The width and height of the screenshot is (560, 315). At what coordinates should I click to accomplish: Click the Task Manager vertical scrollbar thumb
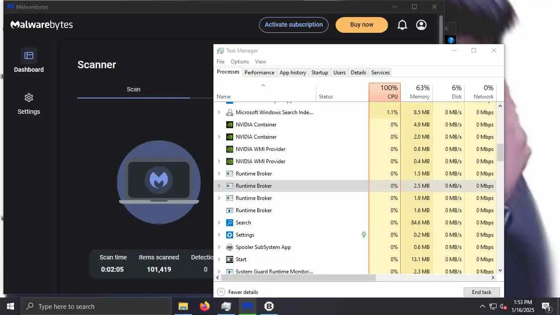tap(500, 152)
